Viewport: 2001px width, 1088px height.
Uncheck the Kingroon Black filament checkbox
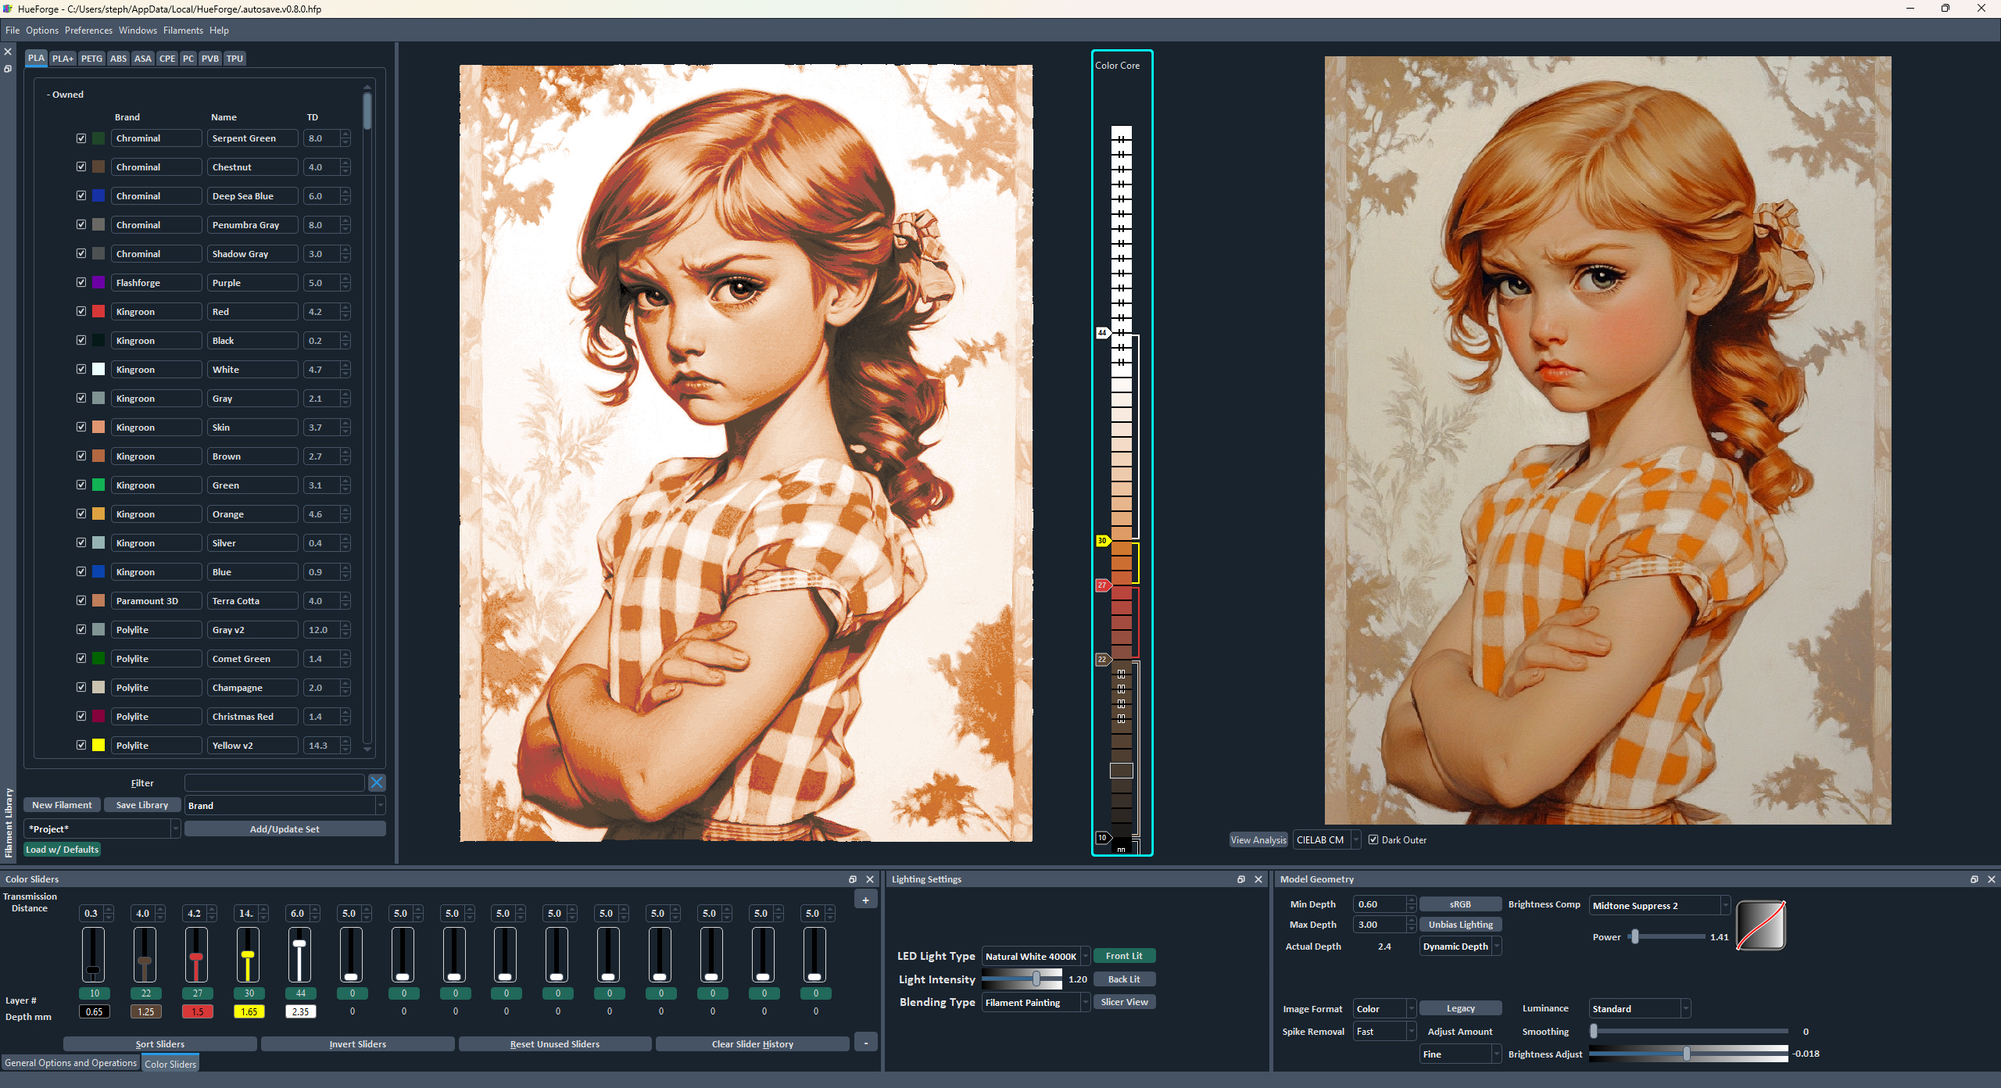pos(81,341)
